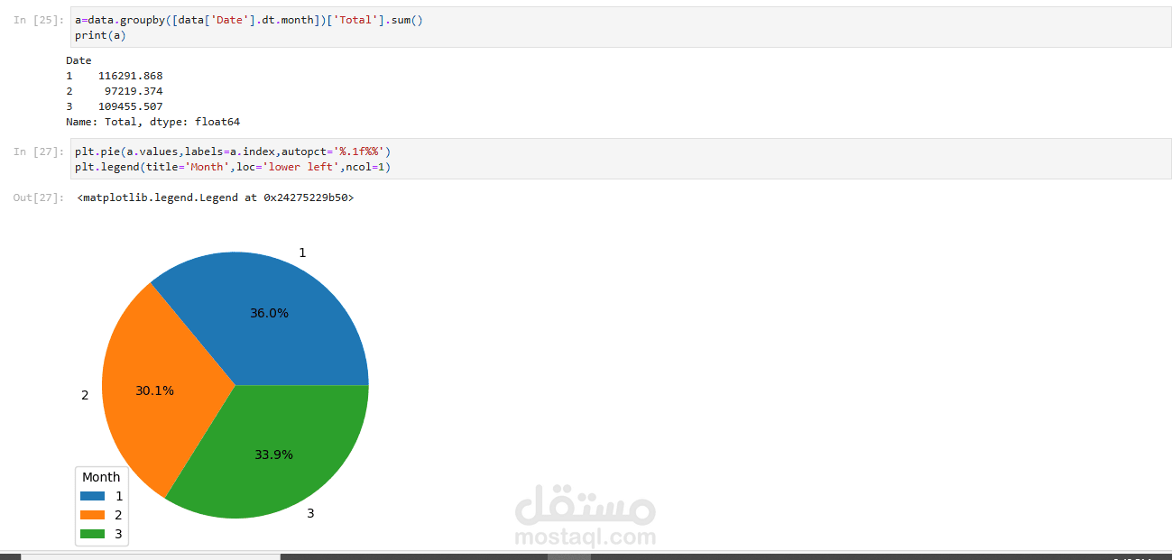Image resolution: width=1172 pixels, height=560 pixels.
Task: Click the outer label '2' beside orange slice
Action: 85,395
